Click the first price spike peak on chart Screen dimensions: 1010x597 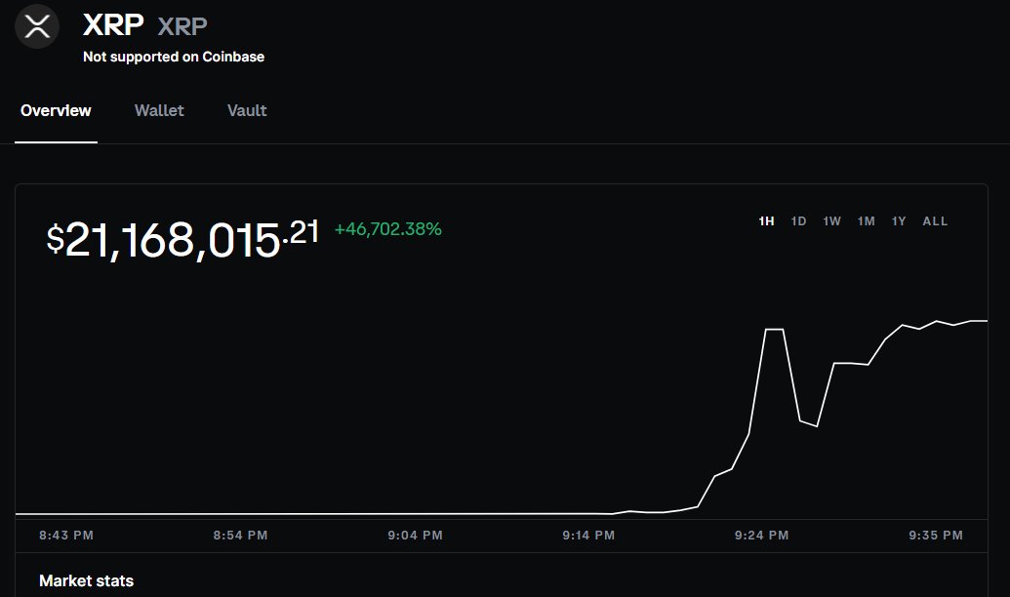coord(774,329)
